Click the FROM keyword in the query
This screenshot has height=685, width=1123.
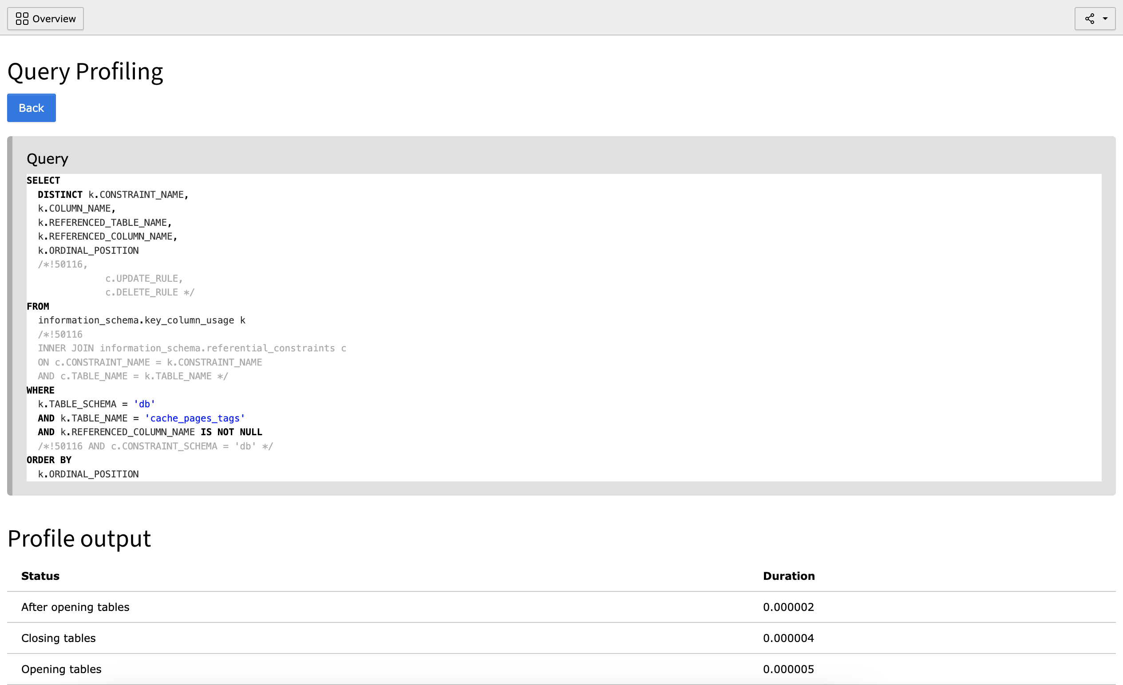[38, 306]
